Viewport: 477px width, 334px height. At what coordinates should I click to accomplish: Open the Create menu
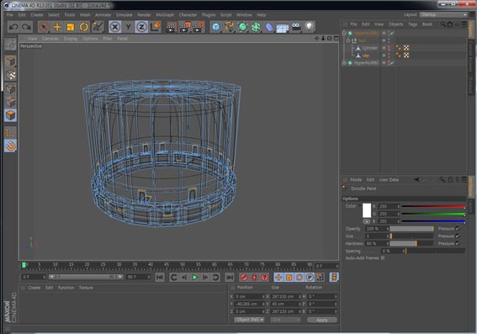(37, 15)
